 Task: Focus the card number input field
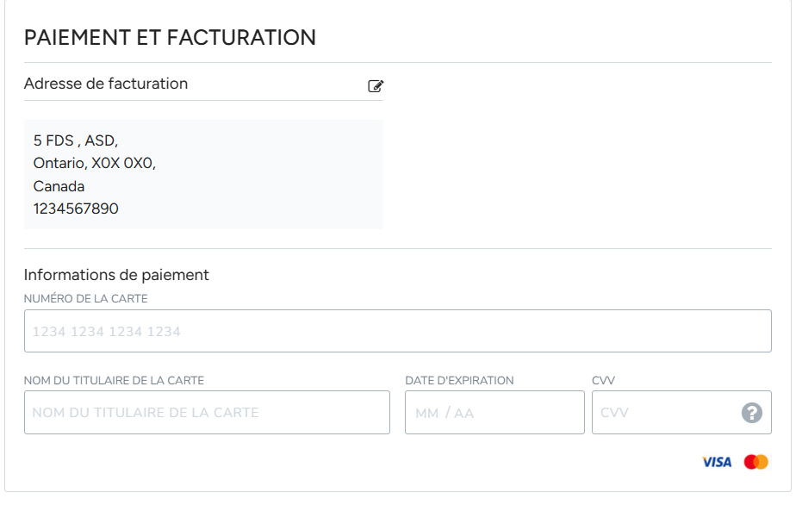pos(397,331)
